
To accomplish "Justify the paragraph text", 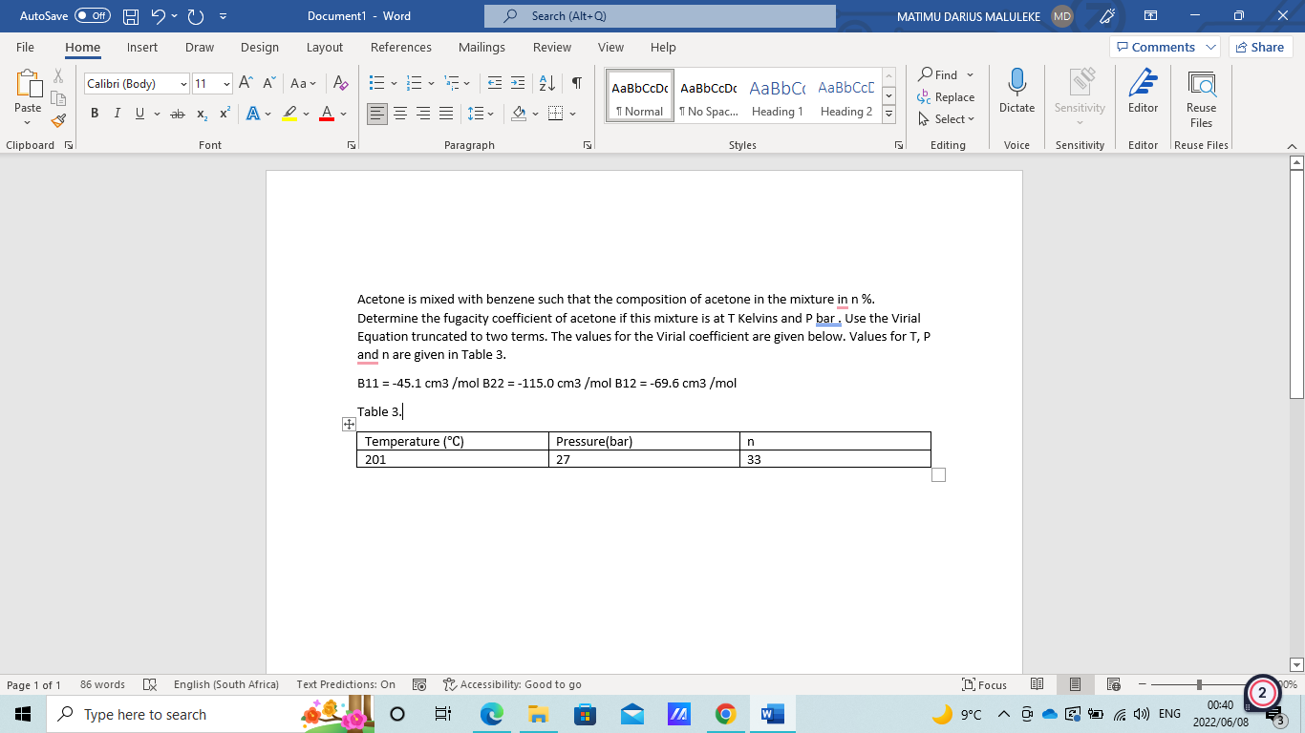I will [446, 114].
